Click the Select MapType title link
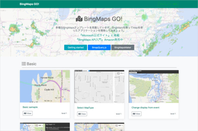Viewport: 198px width, 131px height. (x=85, y=108)
